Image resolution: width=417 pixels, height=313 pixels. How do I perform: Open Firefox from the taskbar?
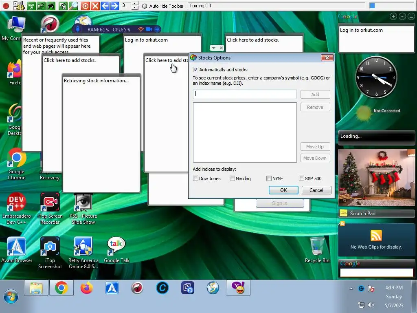tap(87, 288)
